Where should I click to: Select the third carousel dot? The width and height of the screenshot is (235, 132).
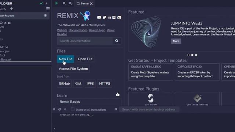[196, 55]
